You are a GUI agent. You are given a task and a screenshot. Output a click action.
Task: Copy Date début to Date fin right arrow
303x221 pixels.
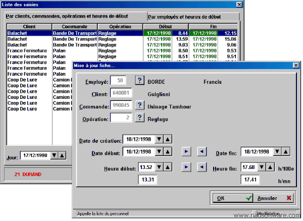tap(186, 151)
